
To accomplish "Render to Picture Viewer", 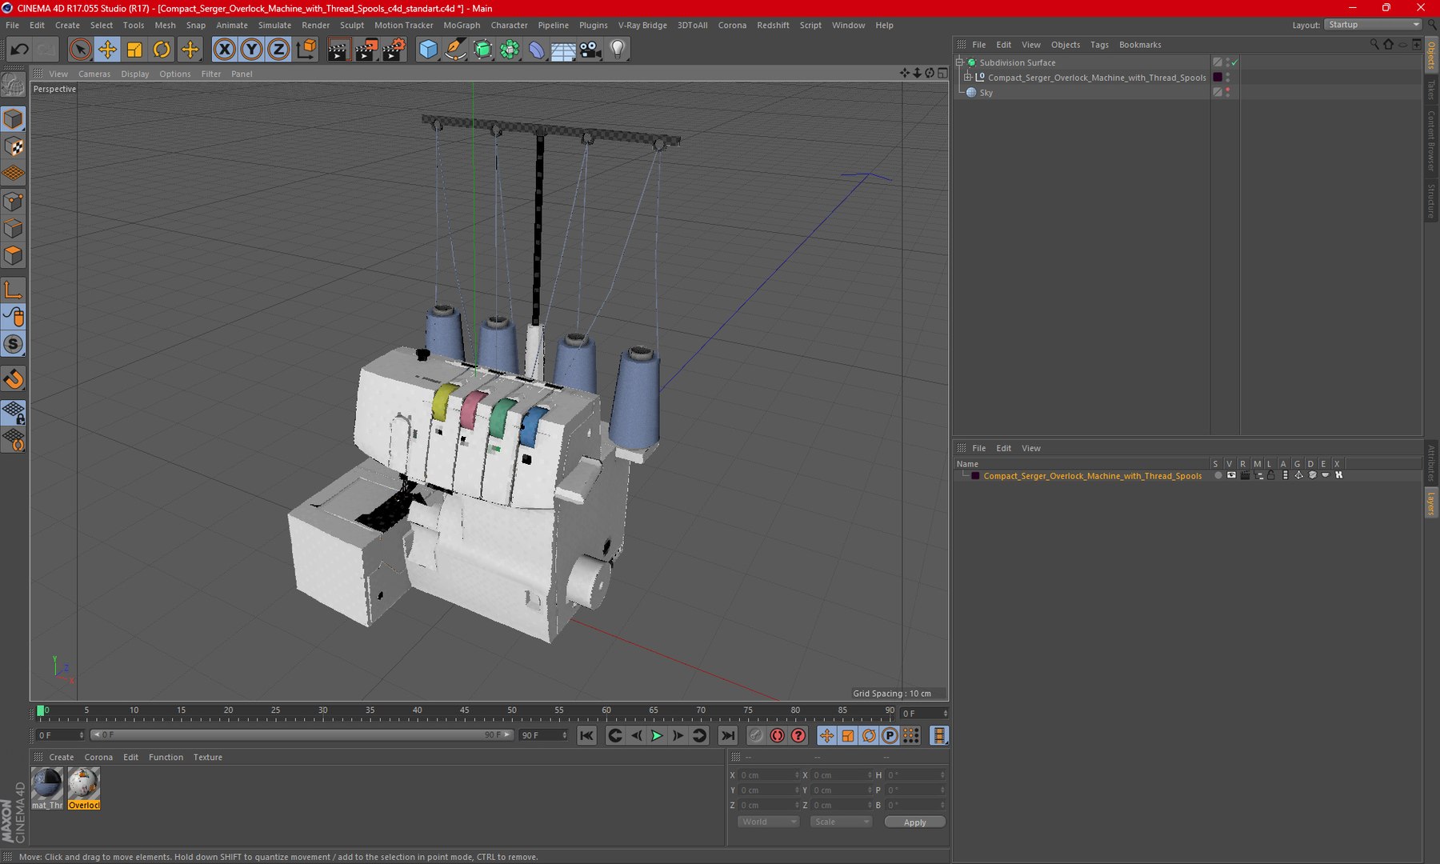I will 366,50.
